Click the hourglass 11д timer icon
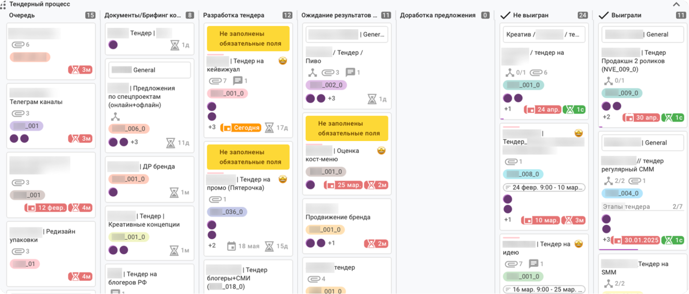The width and height of the screenshot is (689, 294). coord(171,143)
